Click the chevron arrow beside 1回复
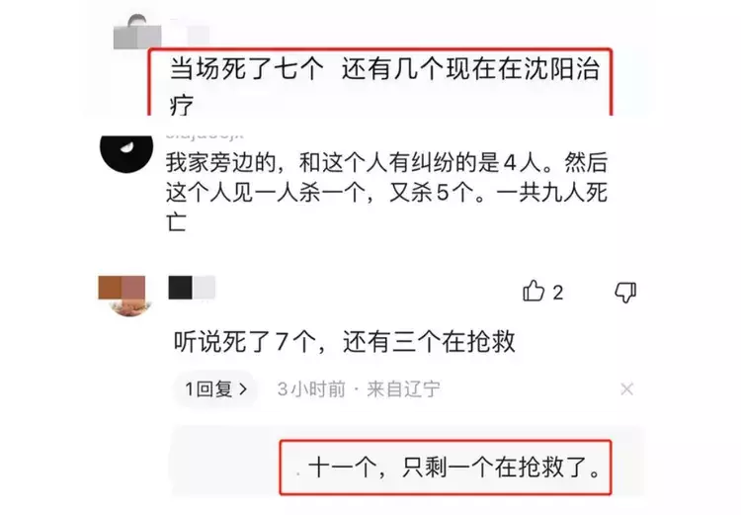 click(x=243, y=389)
